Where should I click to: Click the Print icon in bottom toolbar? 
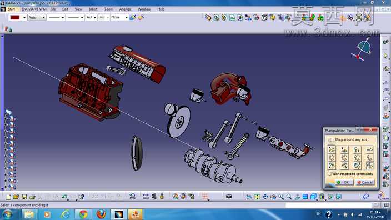pos(32,197)
